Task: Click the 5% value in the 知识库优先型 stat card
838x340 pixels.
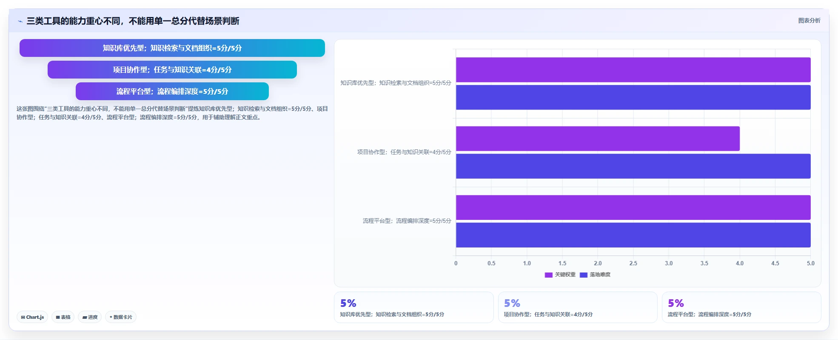Action: 348,303
